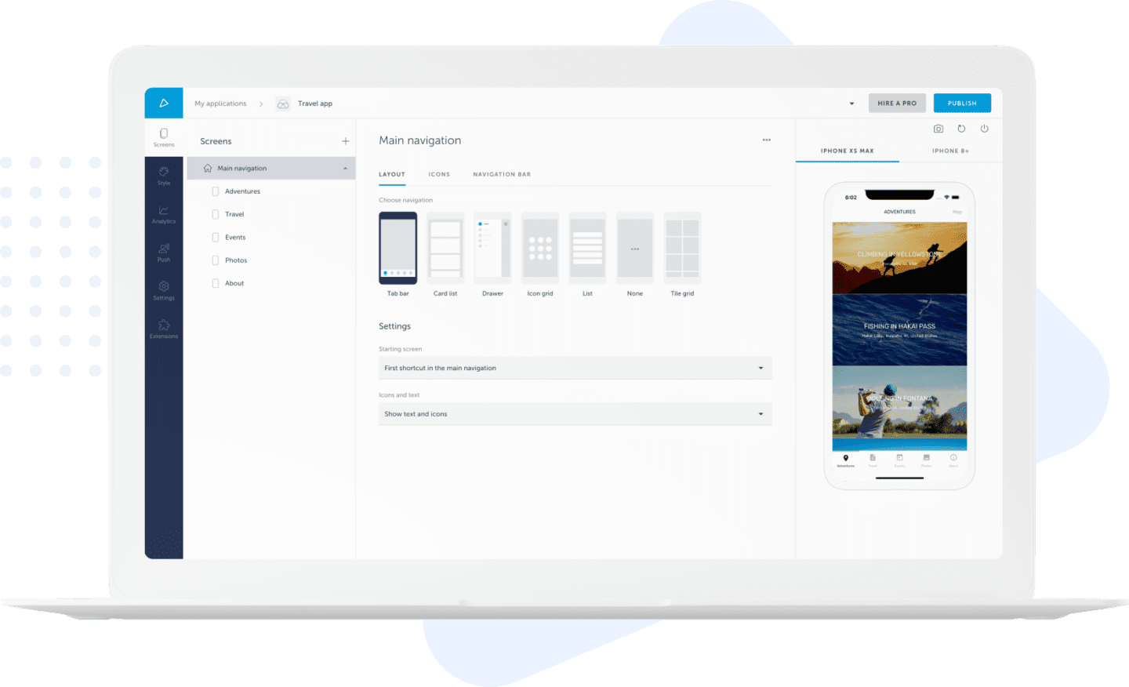
Task: Switch to the Icons tab
Action: click(439, 174)
